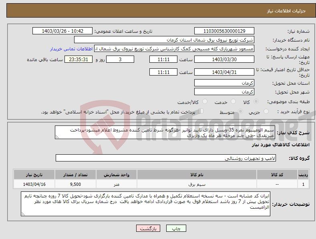Click the ساعت باقی مانده label
Viewport: 316px width, 239px height.
point(45,60)
